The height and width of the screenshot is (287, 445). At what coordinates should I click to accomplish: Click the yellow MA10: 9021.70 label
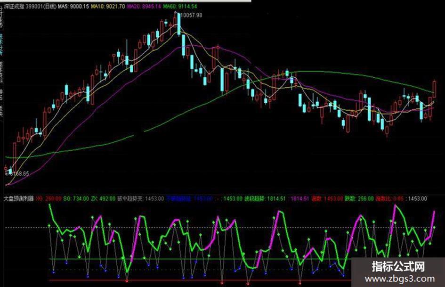107,6
